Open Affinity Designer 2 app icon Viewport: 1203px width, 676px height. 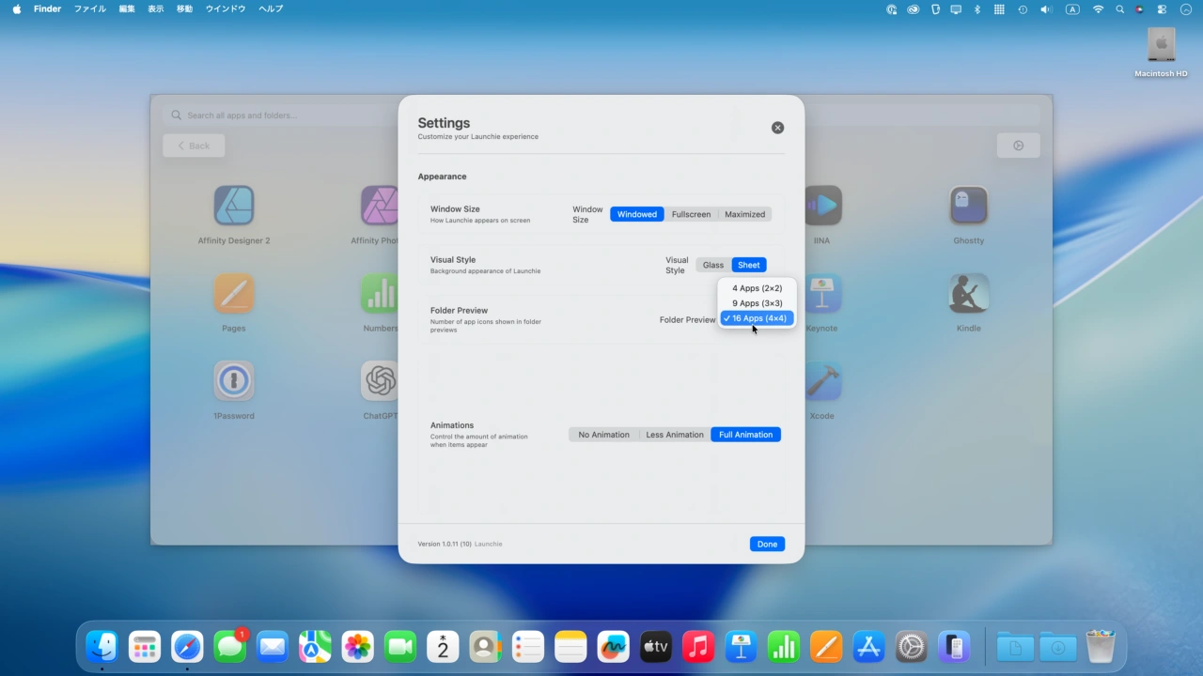(233, 206)
